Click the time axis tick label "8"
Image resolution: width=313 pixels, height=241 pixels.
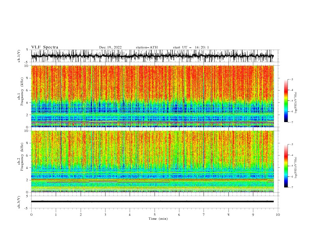click(228, 215)
